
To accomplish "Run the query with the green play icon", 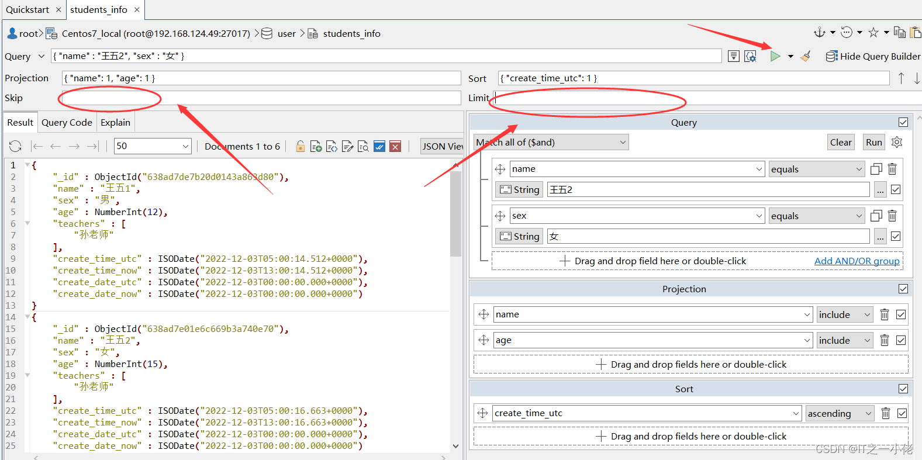I will tap(775, 56).
